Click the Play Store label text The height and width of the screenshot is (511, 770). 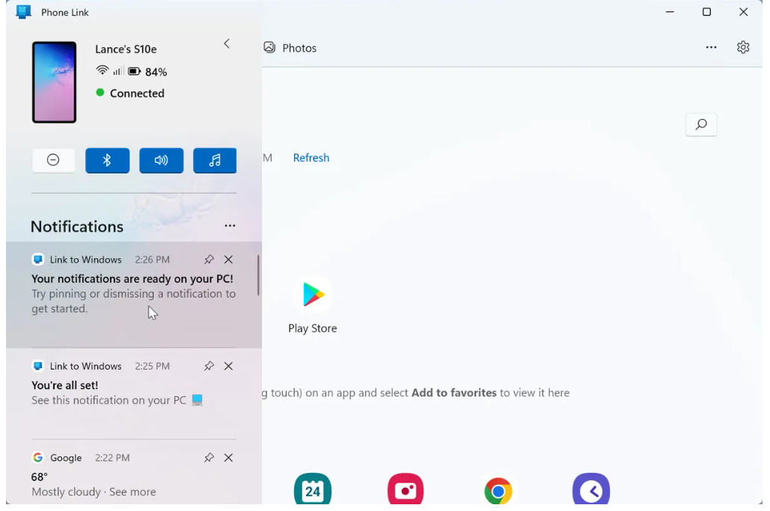[313, 328]
